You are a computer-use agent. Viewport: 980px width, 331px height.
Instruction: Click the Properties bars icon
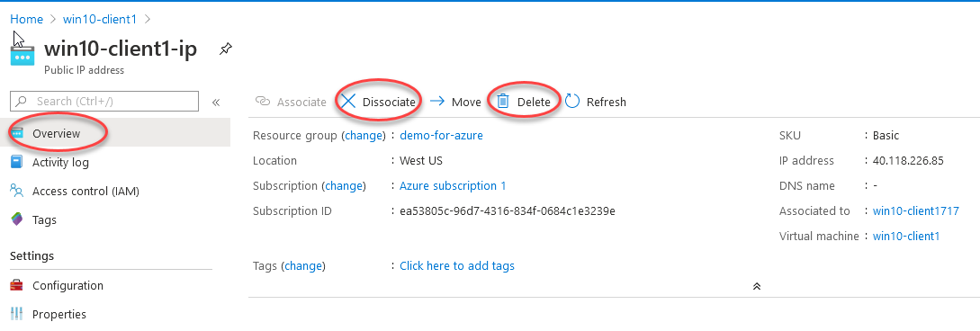pyautogui.click(x=17, y=314)
